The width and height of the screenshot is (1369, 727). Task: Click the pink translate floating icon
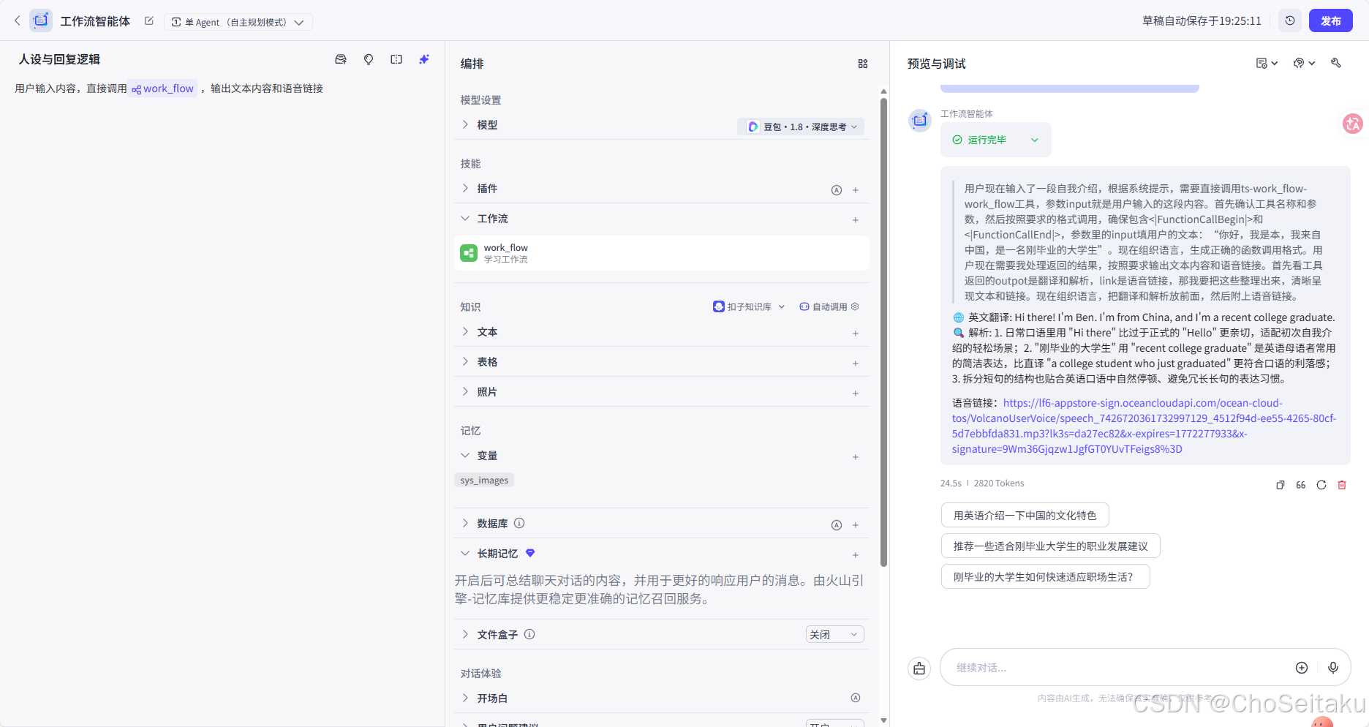click(x=1353, y=124)
